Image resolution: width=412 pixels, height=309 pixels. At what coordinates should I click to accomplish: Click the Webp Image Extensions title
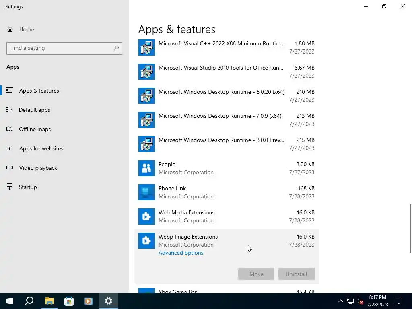188,237
